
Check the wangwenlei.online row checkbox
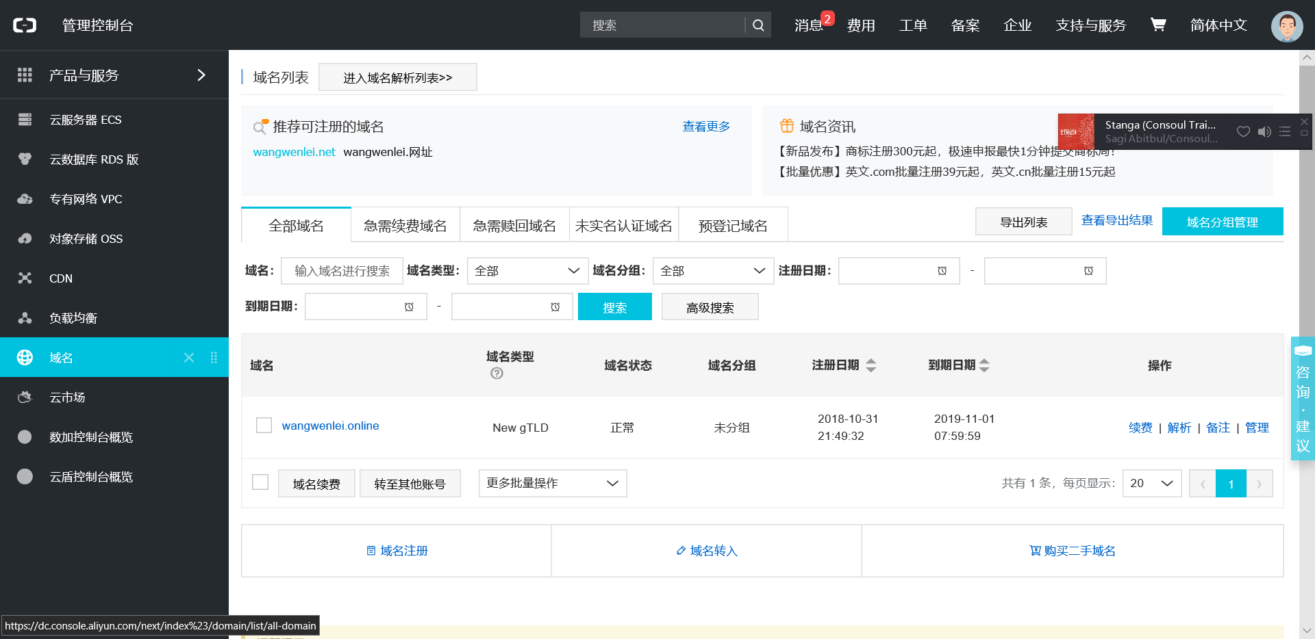pos(263,425)
